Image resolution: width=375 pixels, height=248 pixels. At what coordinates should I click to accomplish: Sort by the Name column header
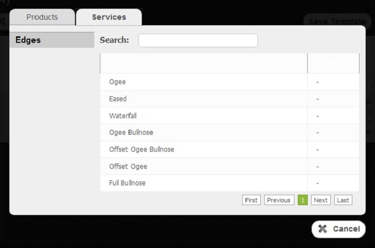coord(203,64)
